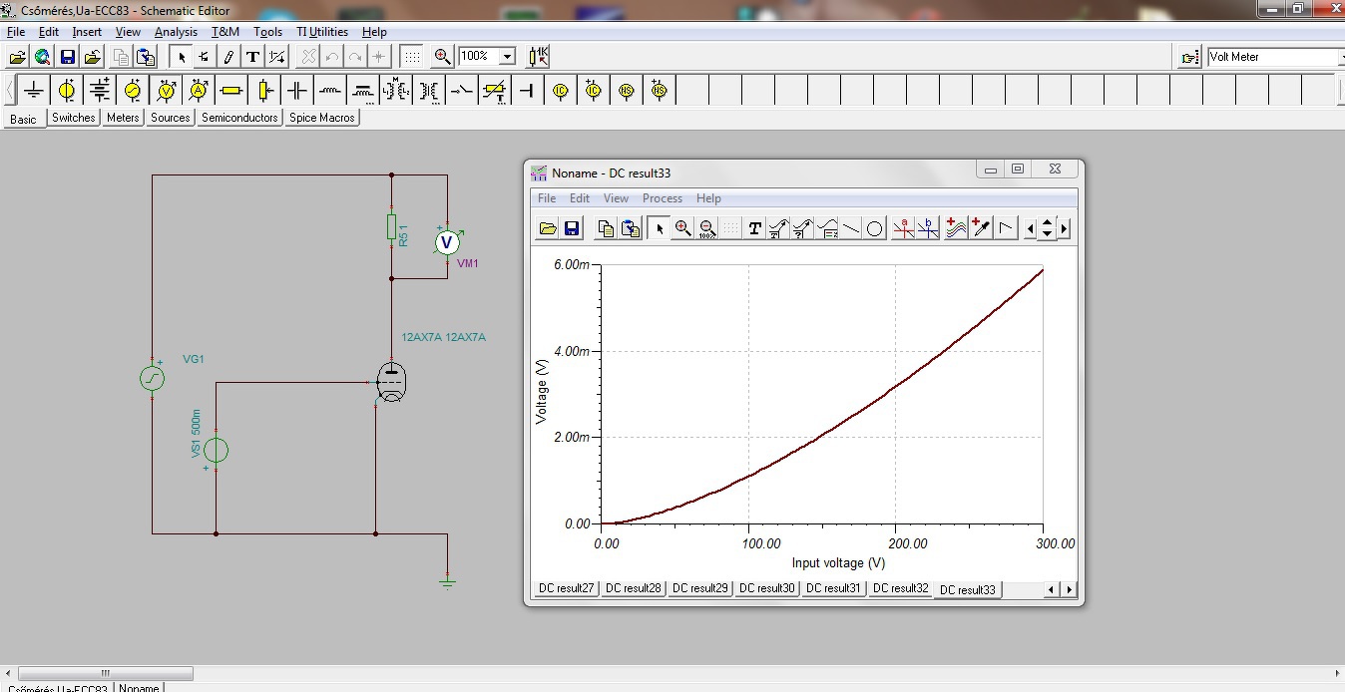Toggle the wire drawing pencil tool

pos(228,57)
